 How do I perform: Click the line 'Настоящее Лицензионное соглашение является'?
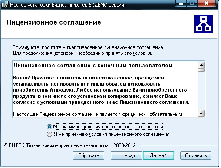[x=98, y=114]
